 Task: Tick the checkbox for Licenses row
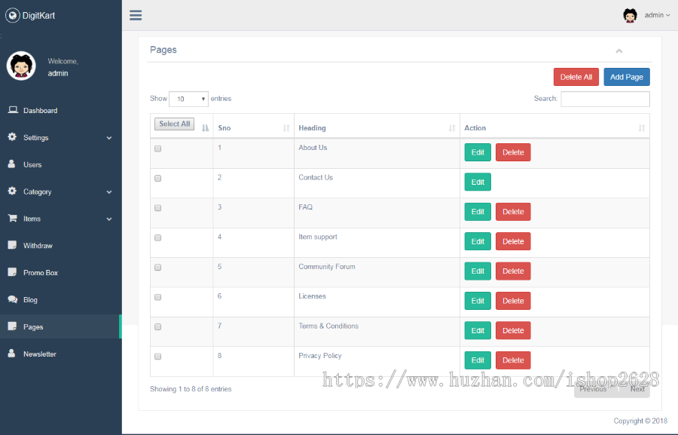click(158, 297)
